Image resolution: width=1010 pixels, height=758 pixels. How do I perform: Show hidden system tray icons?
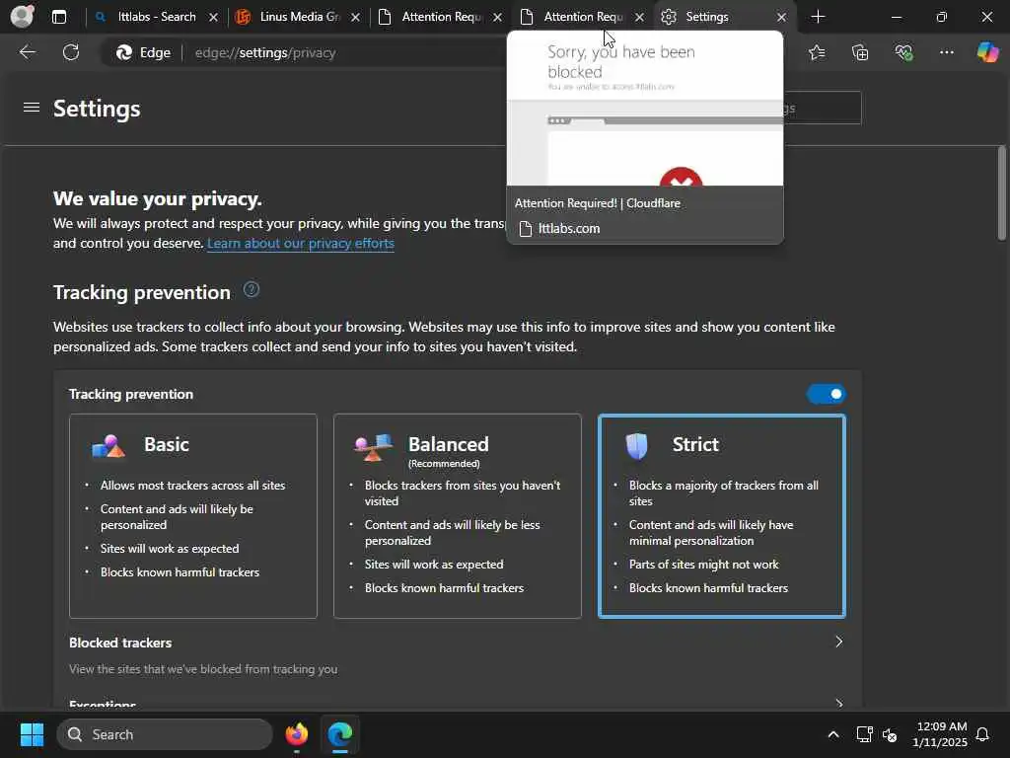click(x=832, y=734)
